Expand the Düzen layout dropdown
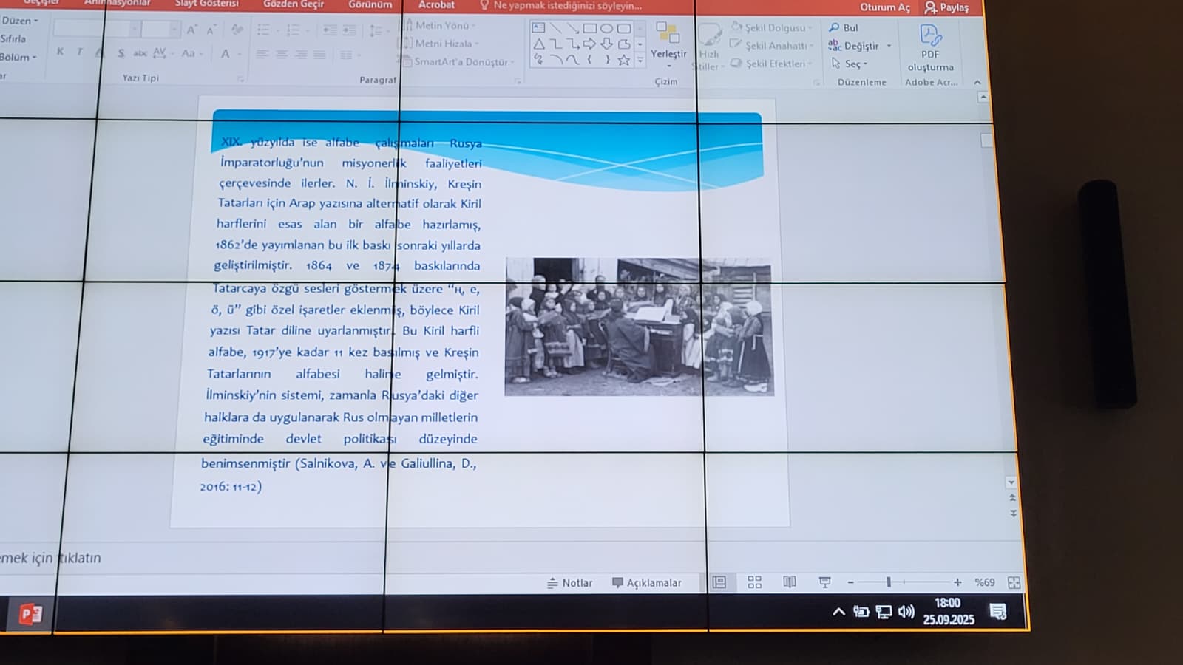 tap(19, 21)
